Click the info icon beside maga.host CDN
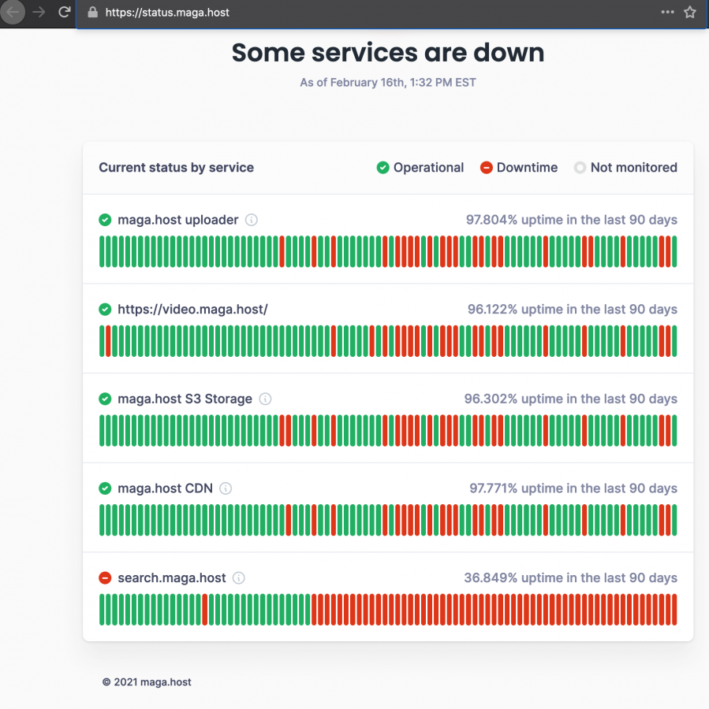The width and height of the screenshot is (709, 709). point(226,488)
